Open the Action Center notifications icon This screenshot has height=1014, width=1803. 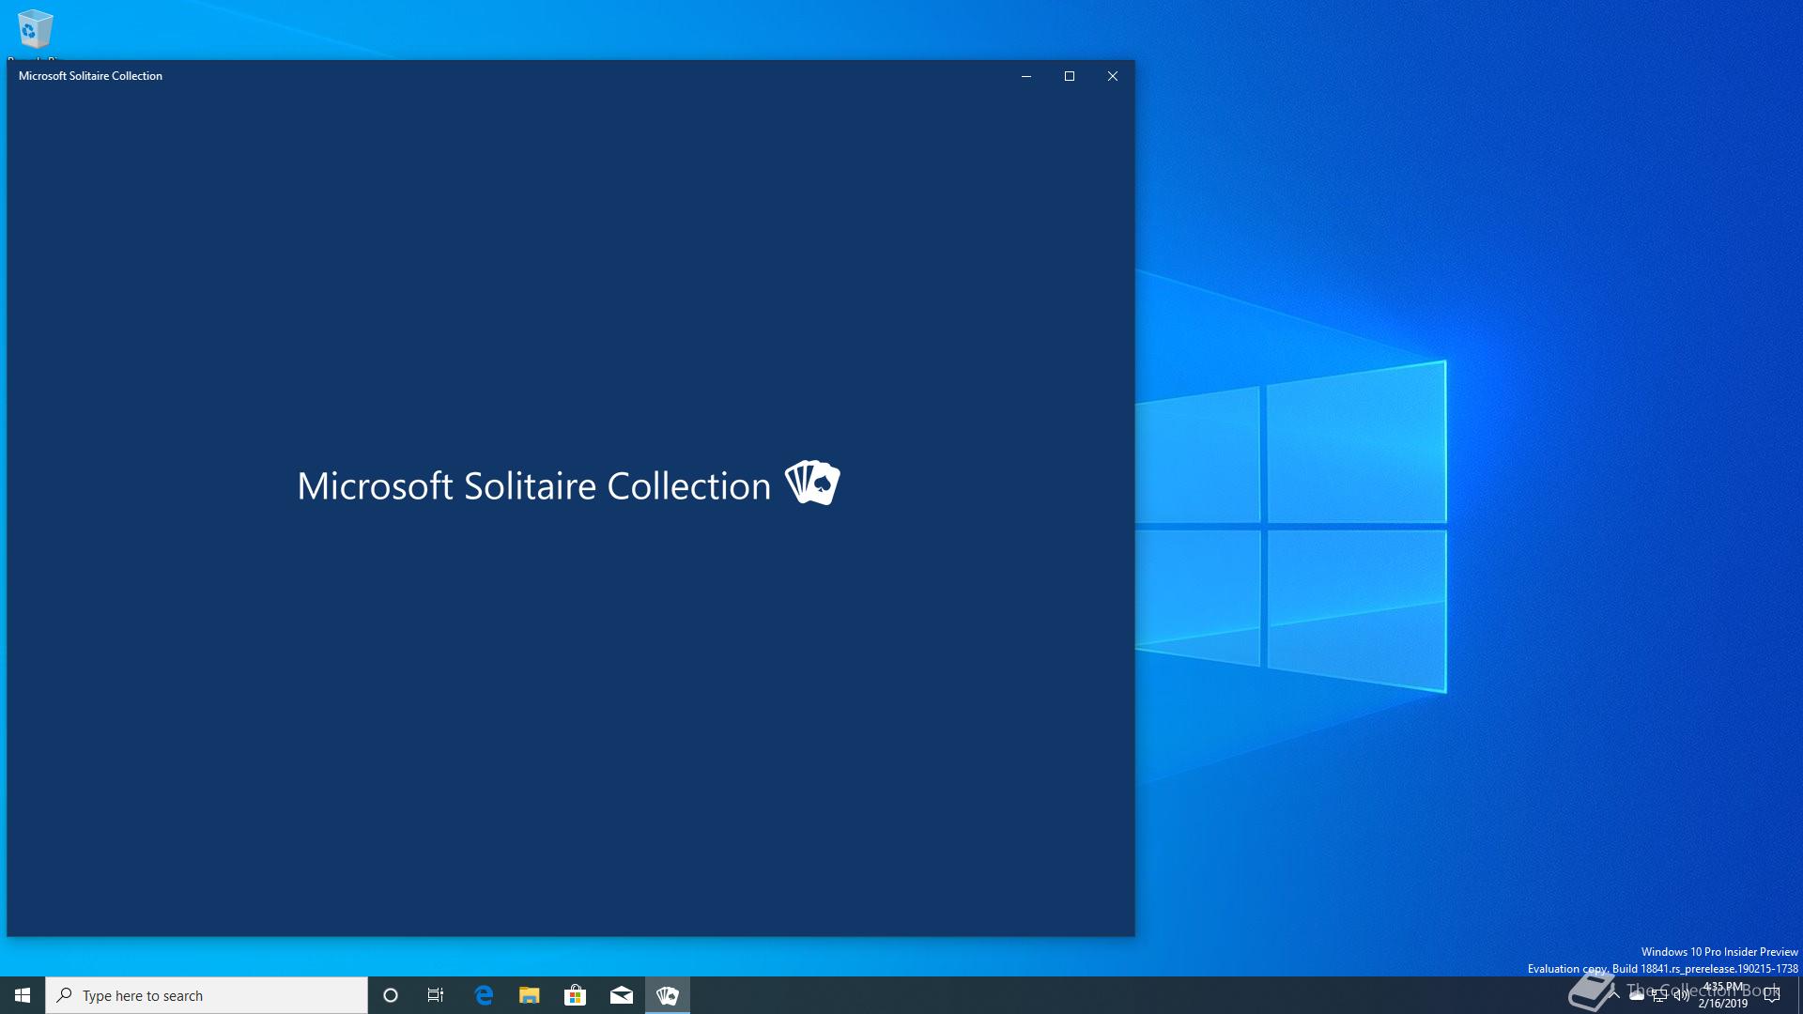pyautogui.click(x=1772, y=995)
